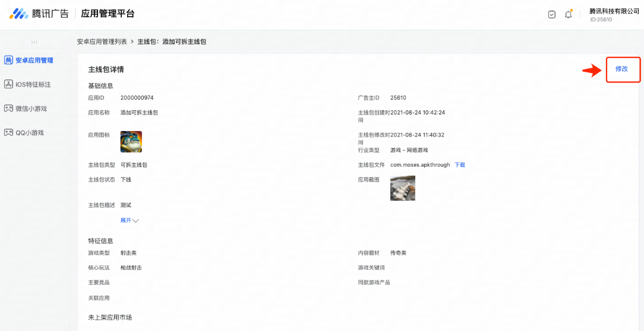Viewport: 644px width, 331px height.
Task: Expand details with 展开
Action: click(129, 220)
